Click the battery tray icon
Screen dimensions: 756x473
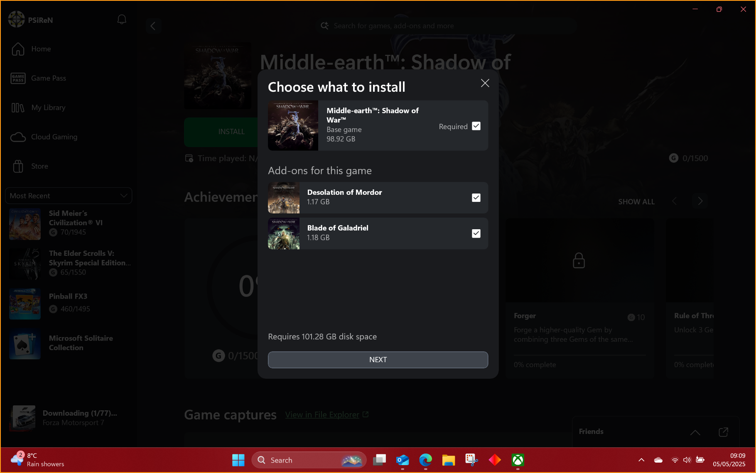(700, 460)
